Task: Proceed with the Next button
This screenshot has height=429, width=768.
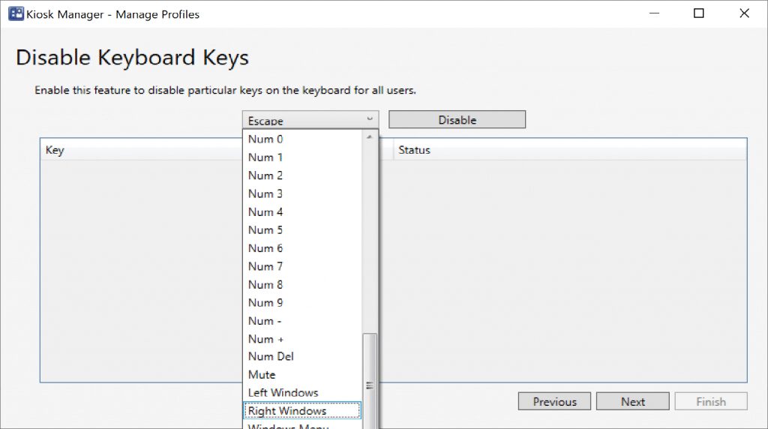Action: pyautogui.click(x=632, y=401)
